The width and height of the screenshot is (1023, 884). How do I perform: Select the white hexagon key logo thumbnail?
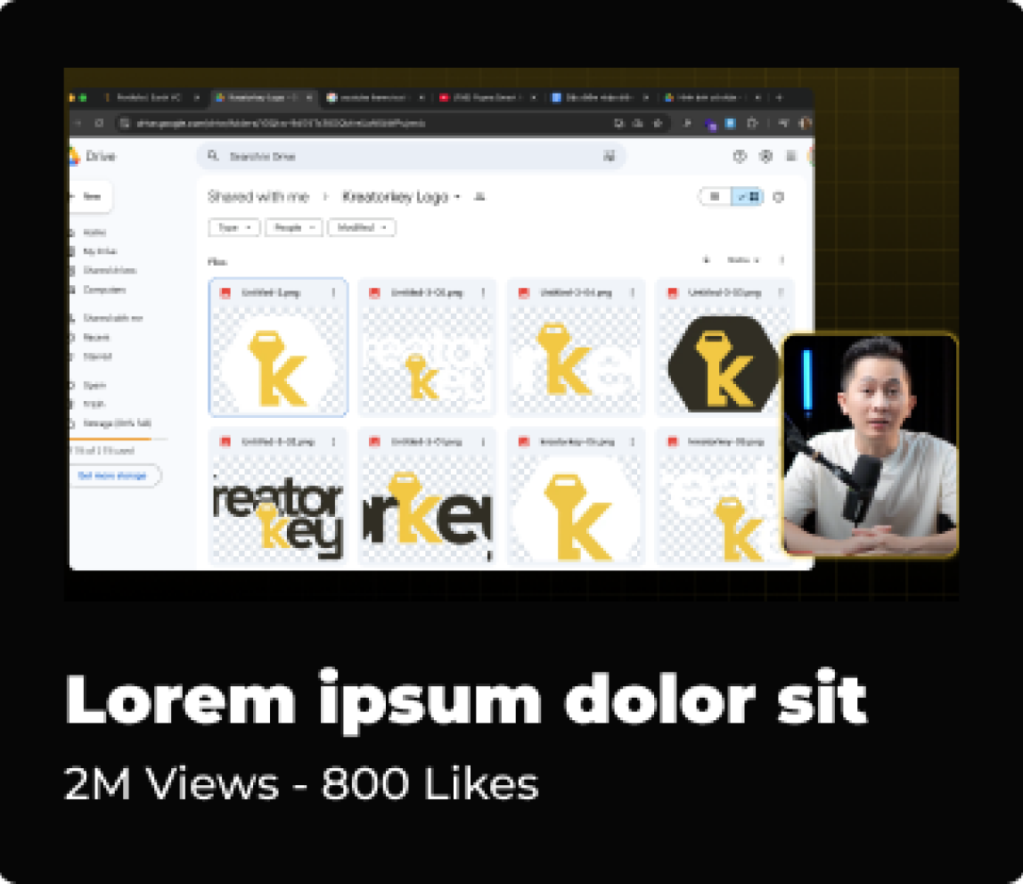(278, 361)
